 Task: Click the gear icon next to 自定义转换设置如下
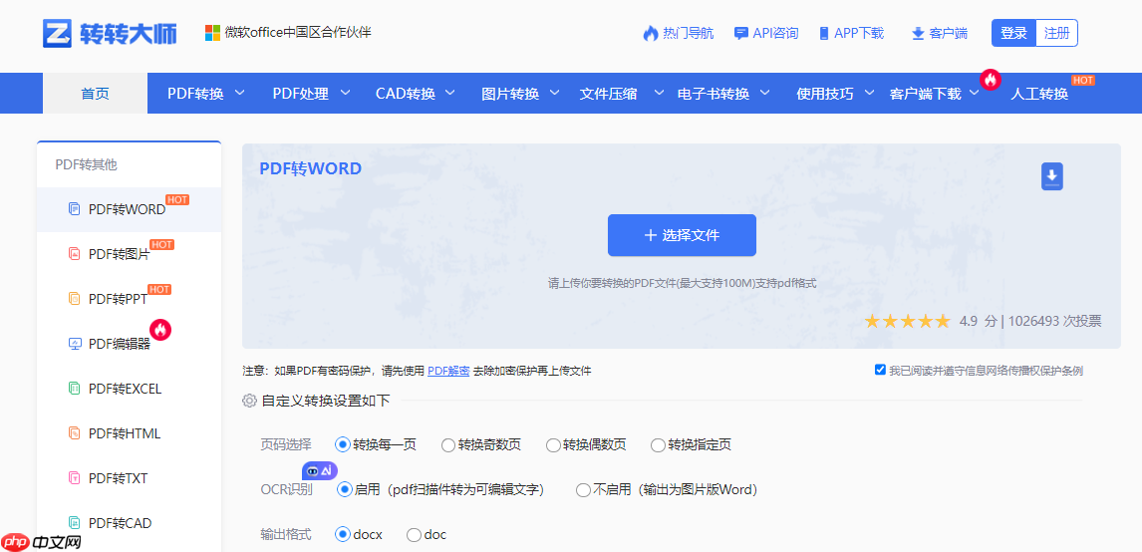250,401
